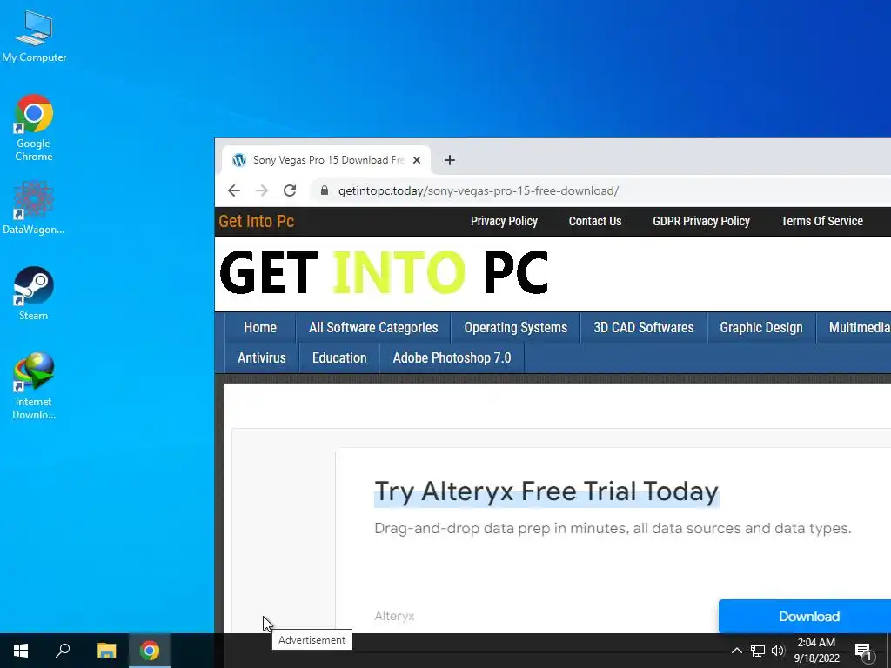Open the Education category

[x=339, y=357]
